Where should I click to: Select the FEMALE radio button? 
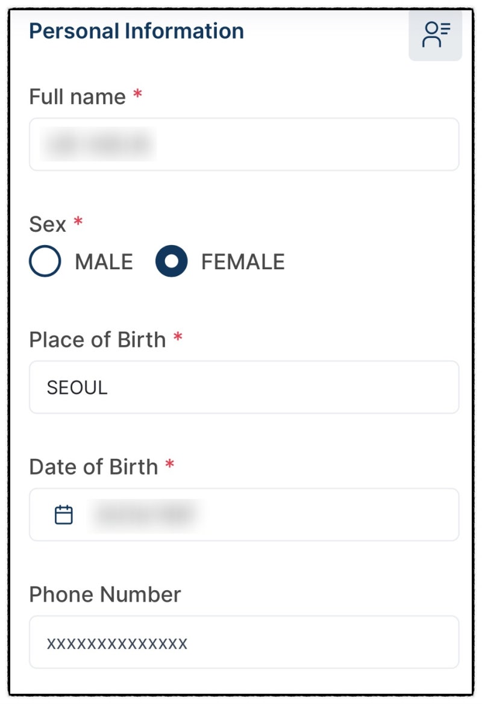(x=171, y=261)
